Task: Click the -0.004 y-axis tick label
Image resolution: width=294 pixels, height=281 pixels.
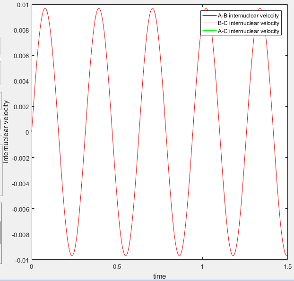Action: pyautogui.click(x=21, y=184)
